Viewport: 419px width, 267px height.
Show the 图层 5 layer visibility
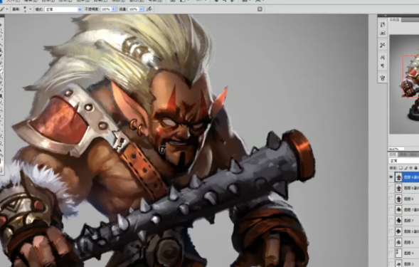(x=391, y=242)
